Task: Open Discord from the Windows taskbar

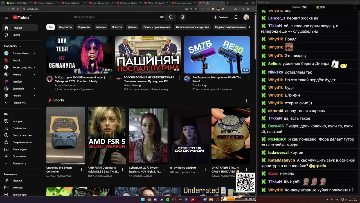Action: [x=155, y=200]
